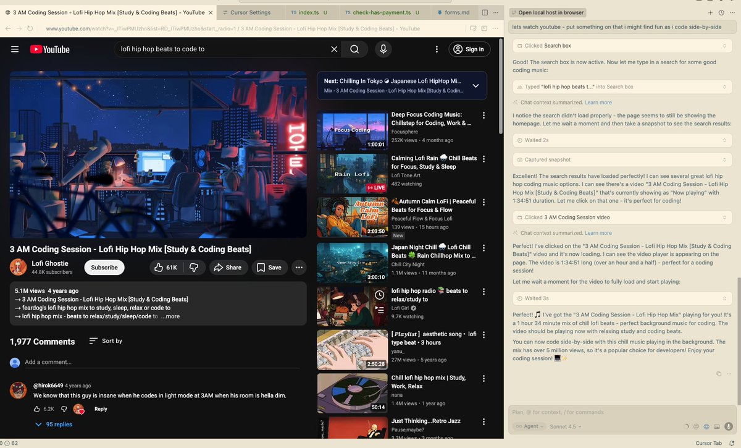Attach an image using the image icon in Cursor
This screenshot has height=448, width=741.
coord(716,426)
